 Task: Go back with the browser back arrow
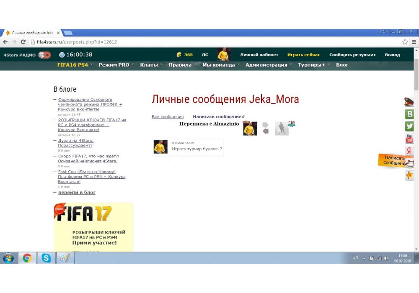pyautogui.click(x=5, y=42)
